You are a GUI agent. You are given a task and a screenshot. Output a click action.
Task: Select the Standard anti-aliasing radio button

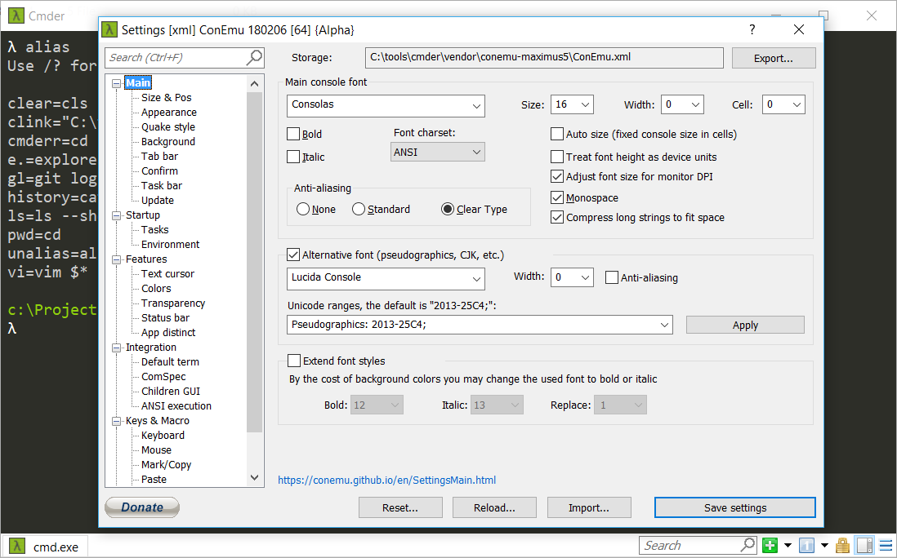click(x=359, y=210)
